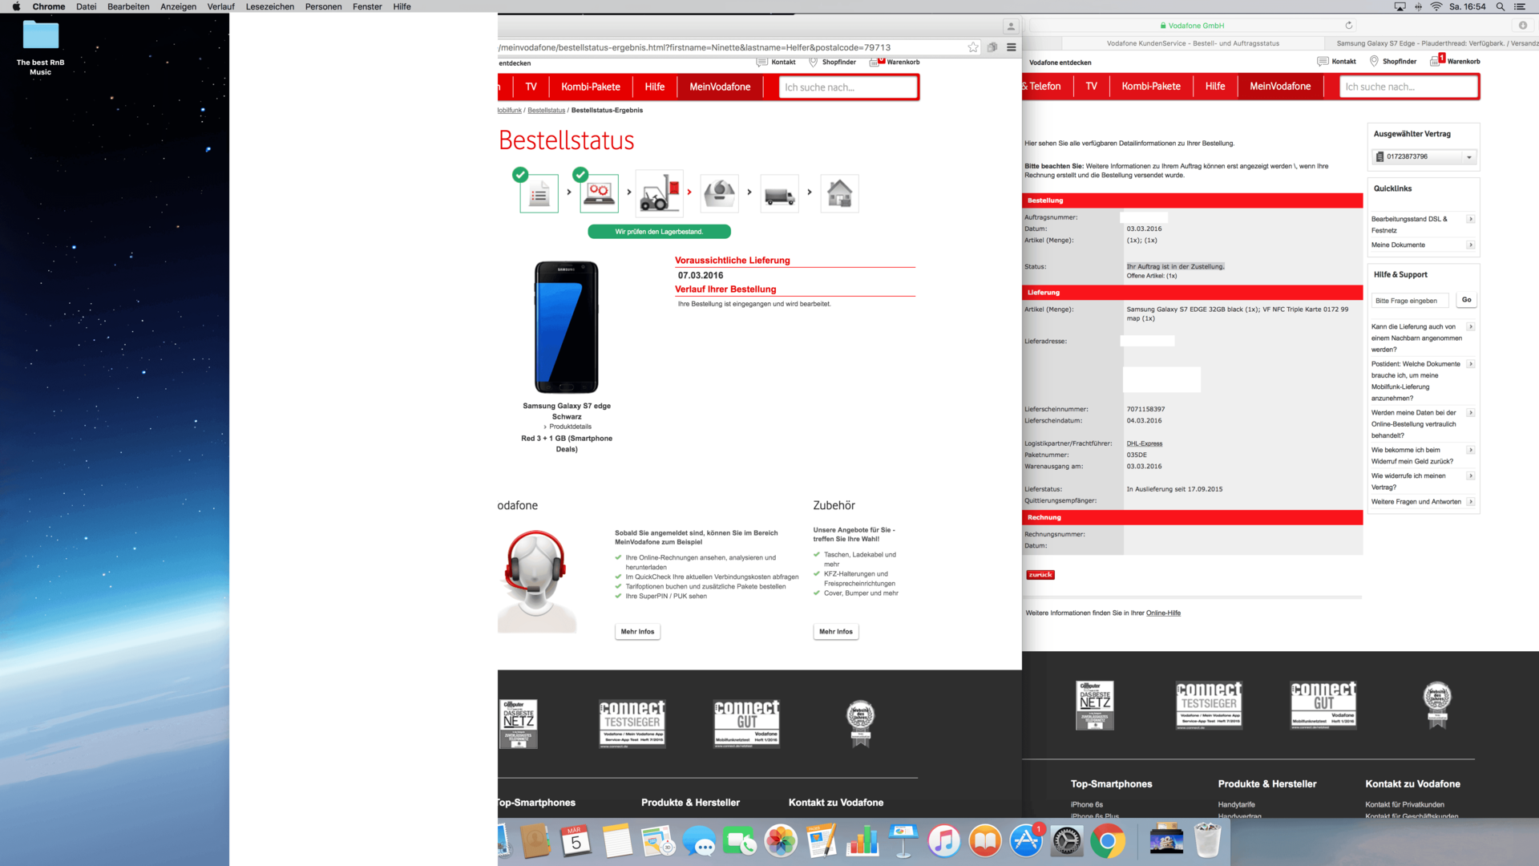Click the Go button in Hilfe & Support

click(x=1466, y=300)
